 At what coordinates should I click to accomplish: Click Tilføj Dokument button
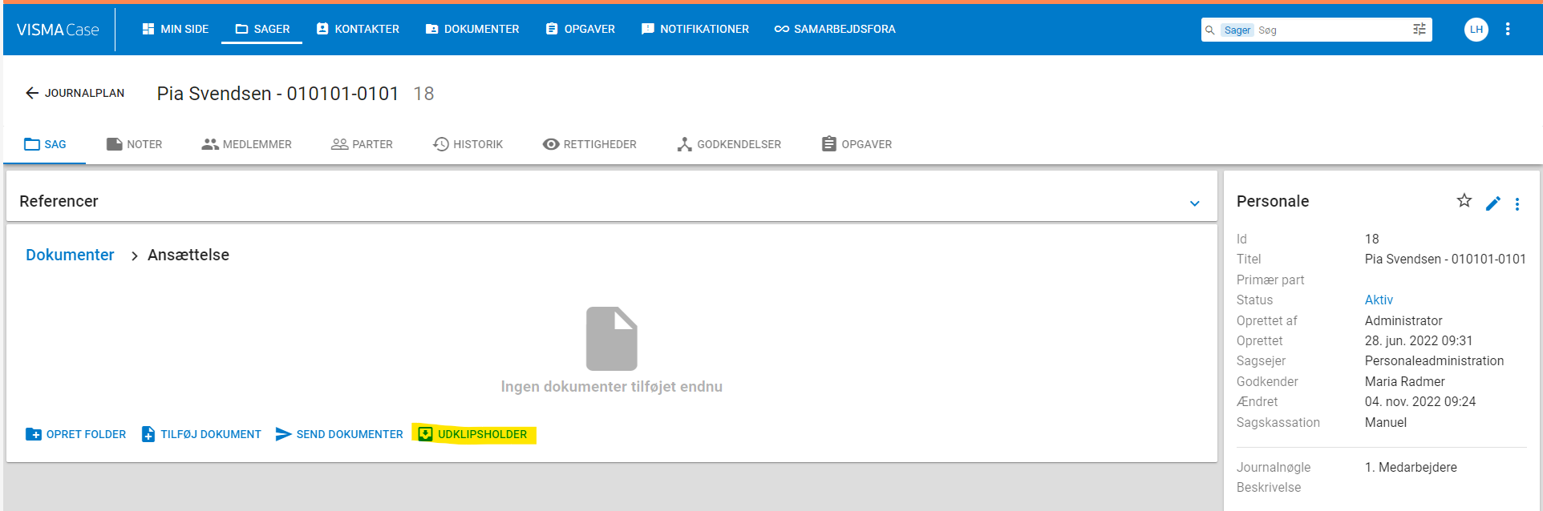coord(201,434)
